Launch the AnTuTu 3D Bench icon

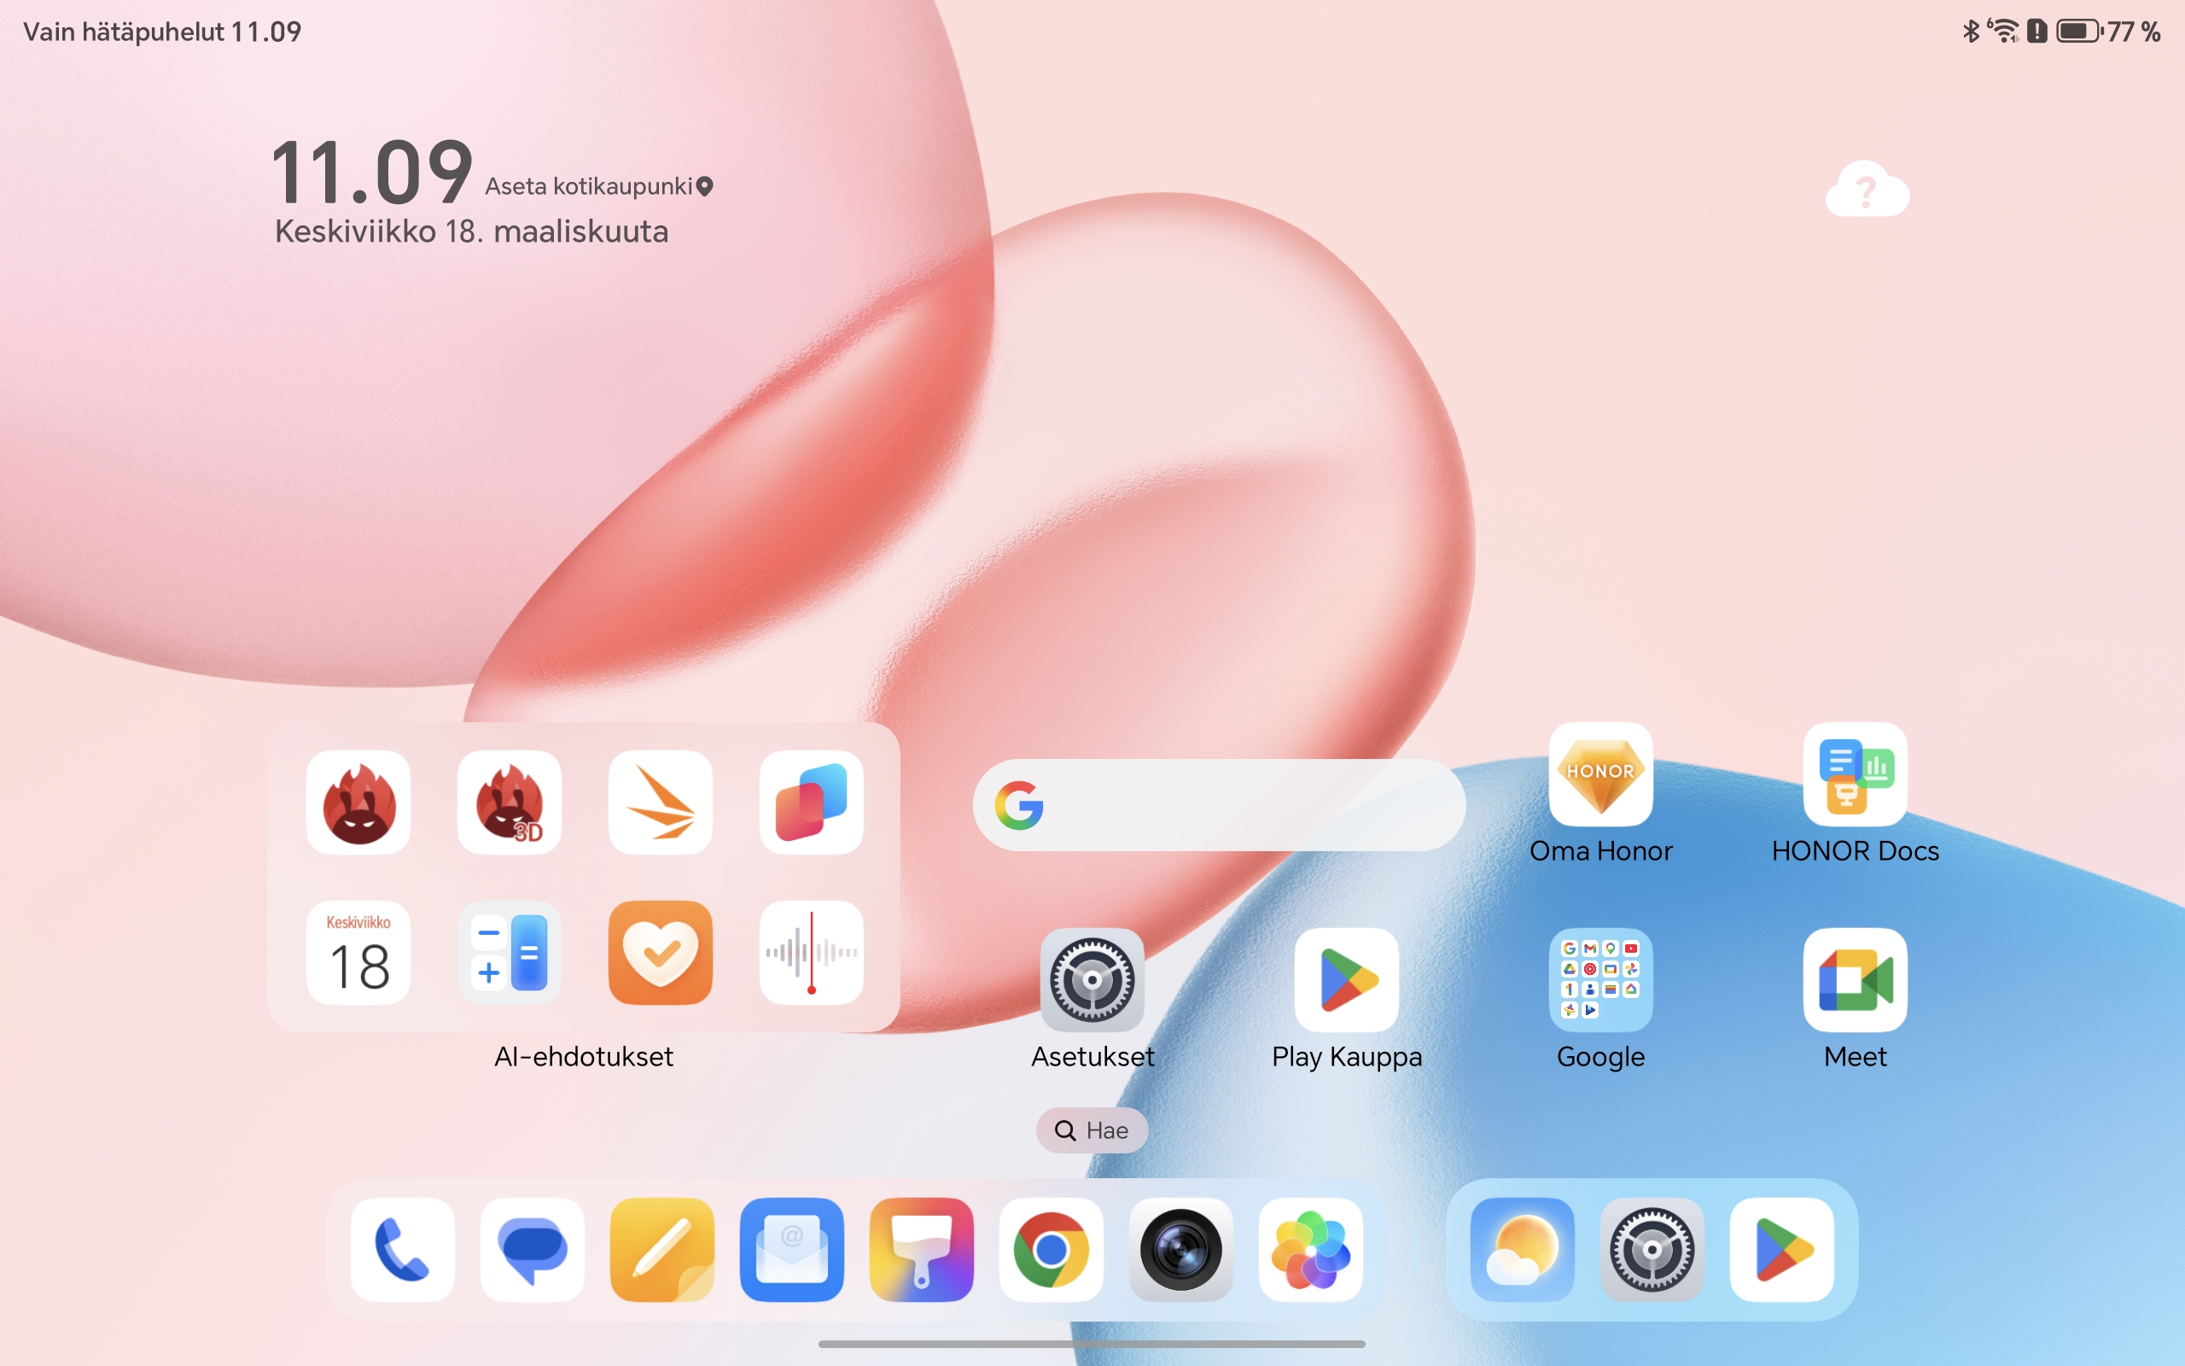510,803
